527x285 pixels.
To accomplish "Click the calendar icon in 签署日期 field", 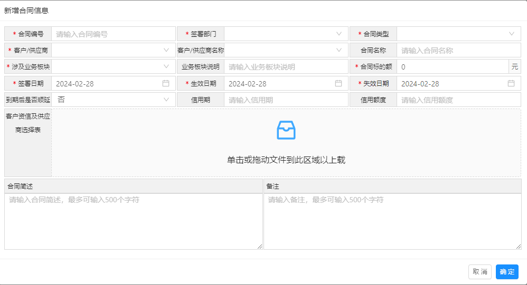I will pyautogui.click(x=166, y=83).
